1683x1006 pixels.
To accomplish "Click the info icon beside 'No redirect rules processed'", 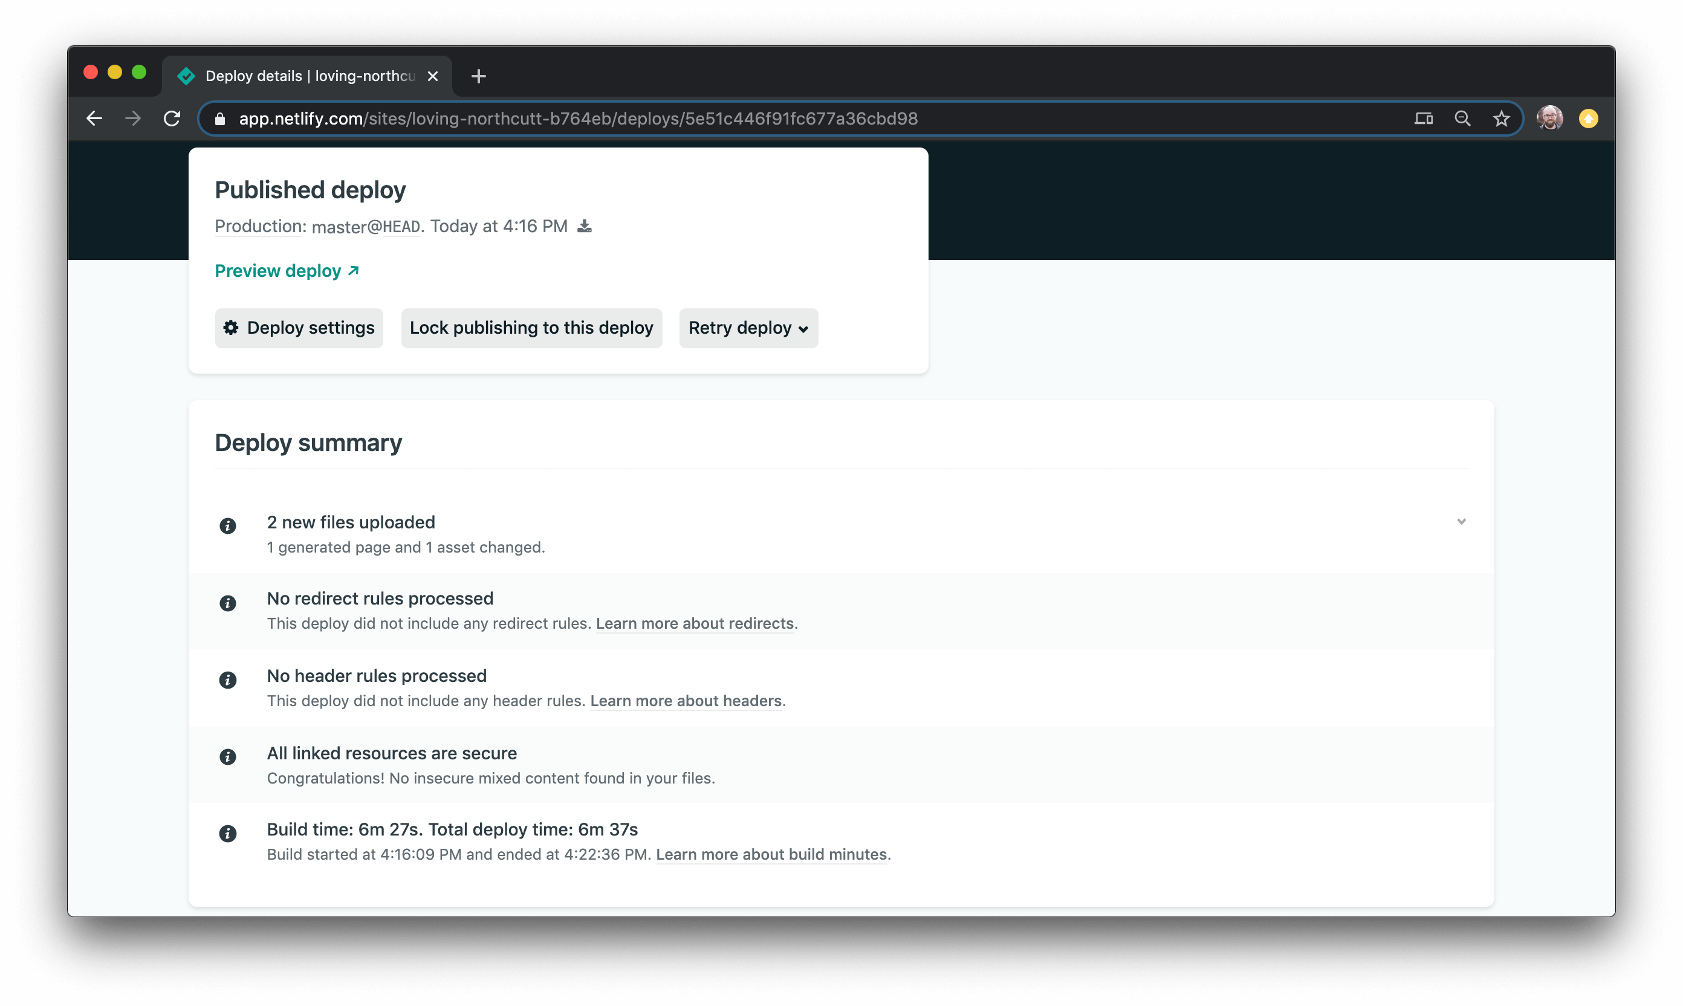I will pos(228,603).
